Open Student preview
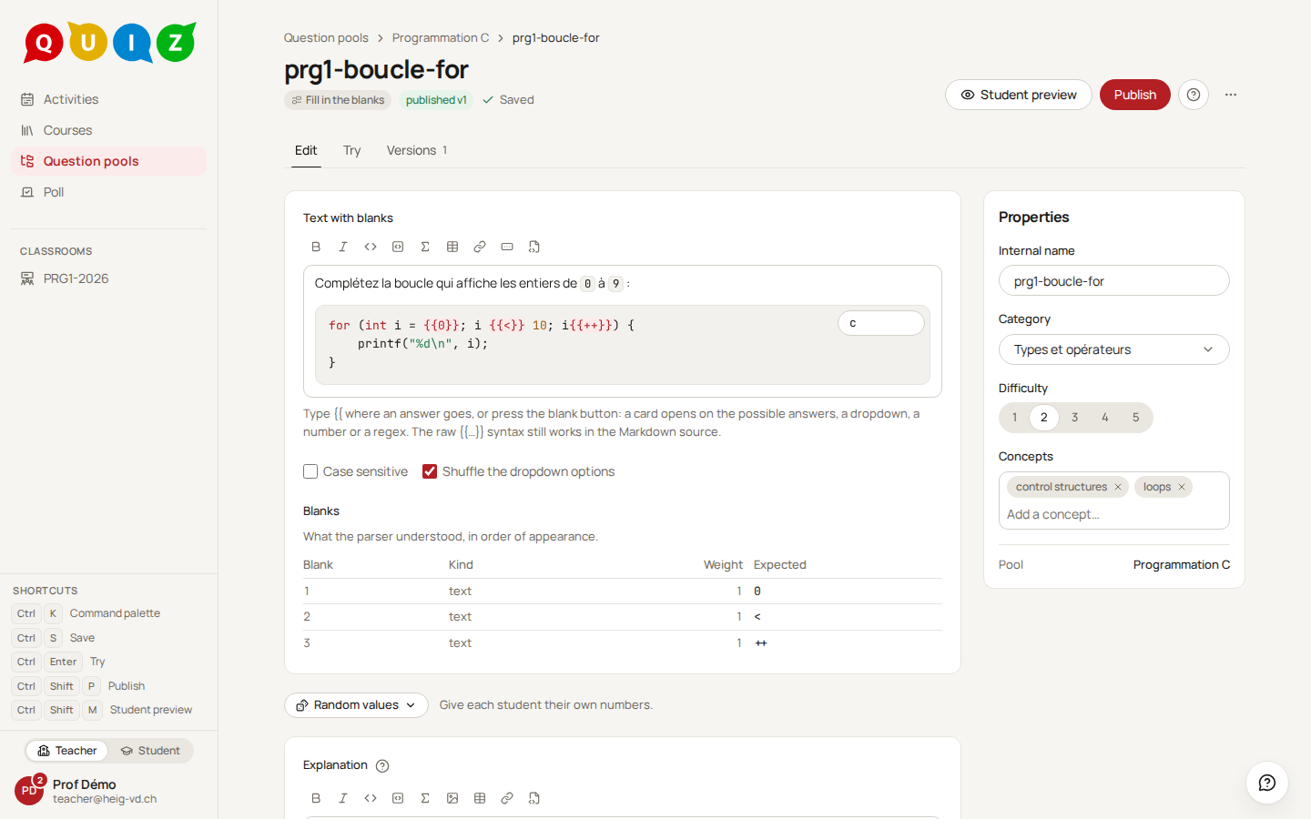Viewport: 1311px width, 819px height. pos(1019,95)
